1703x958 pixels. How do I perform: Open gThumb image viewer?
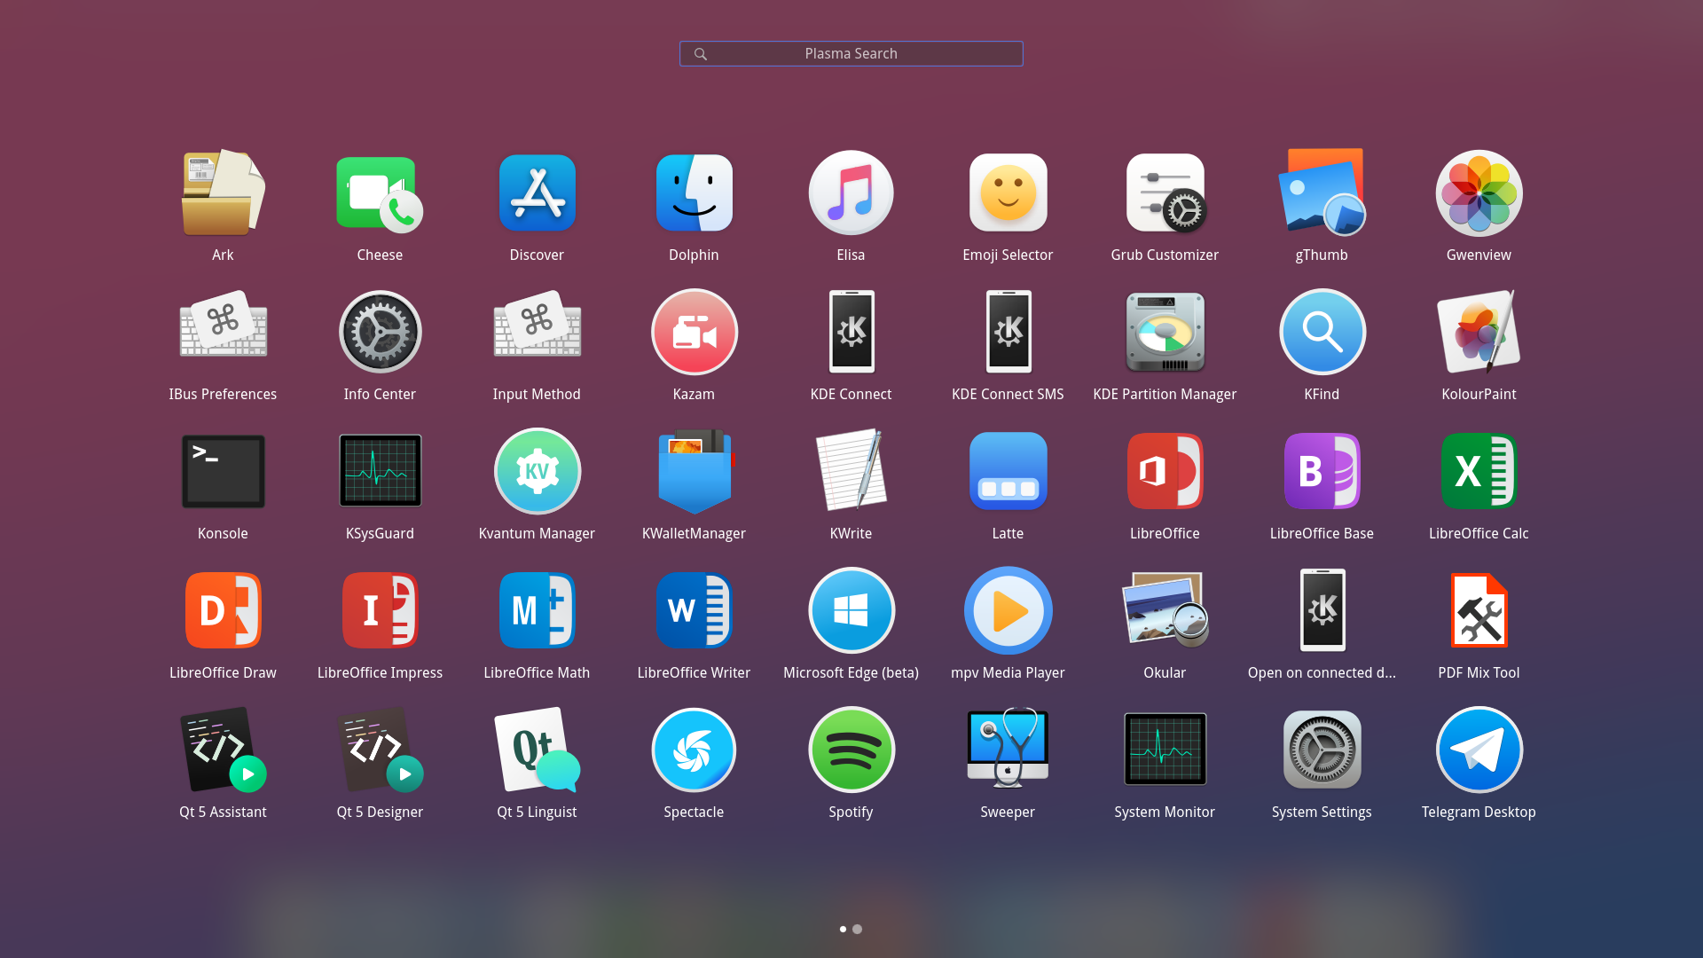coord(1322,192)
